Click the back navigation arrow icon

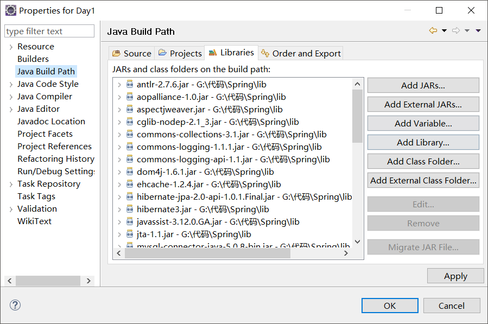433,31
